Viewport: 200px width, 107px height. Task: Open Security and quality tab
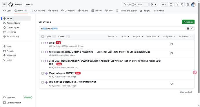click(x=126, y=11)
